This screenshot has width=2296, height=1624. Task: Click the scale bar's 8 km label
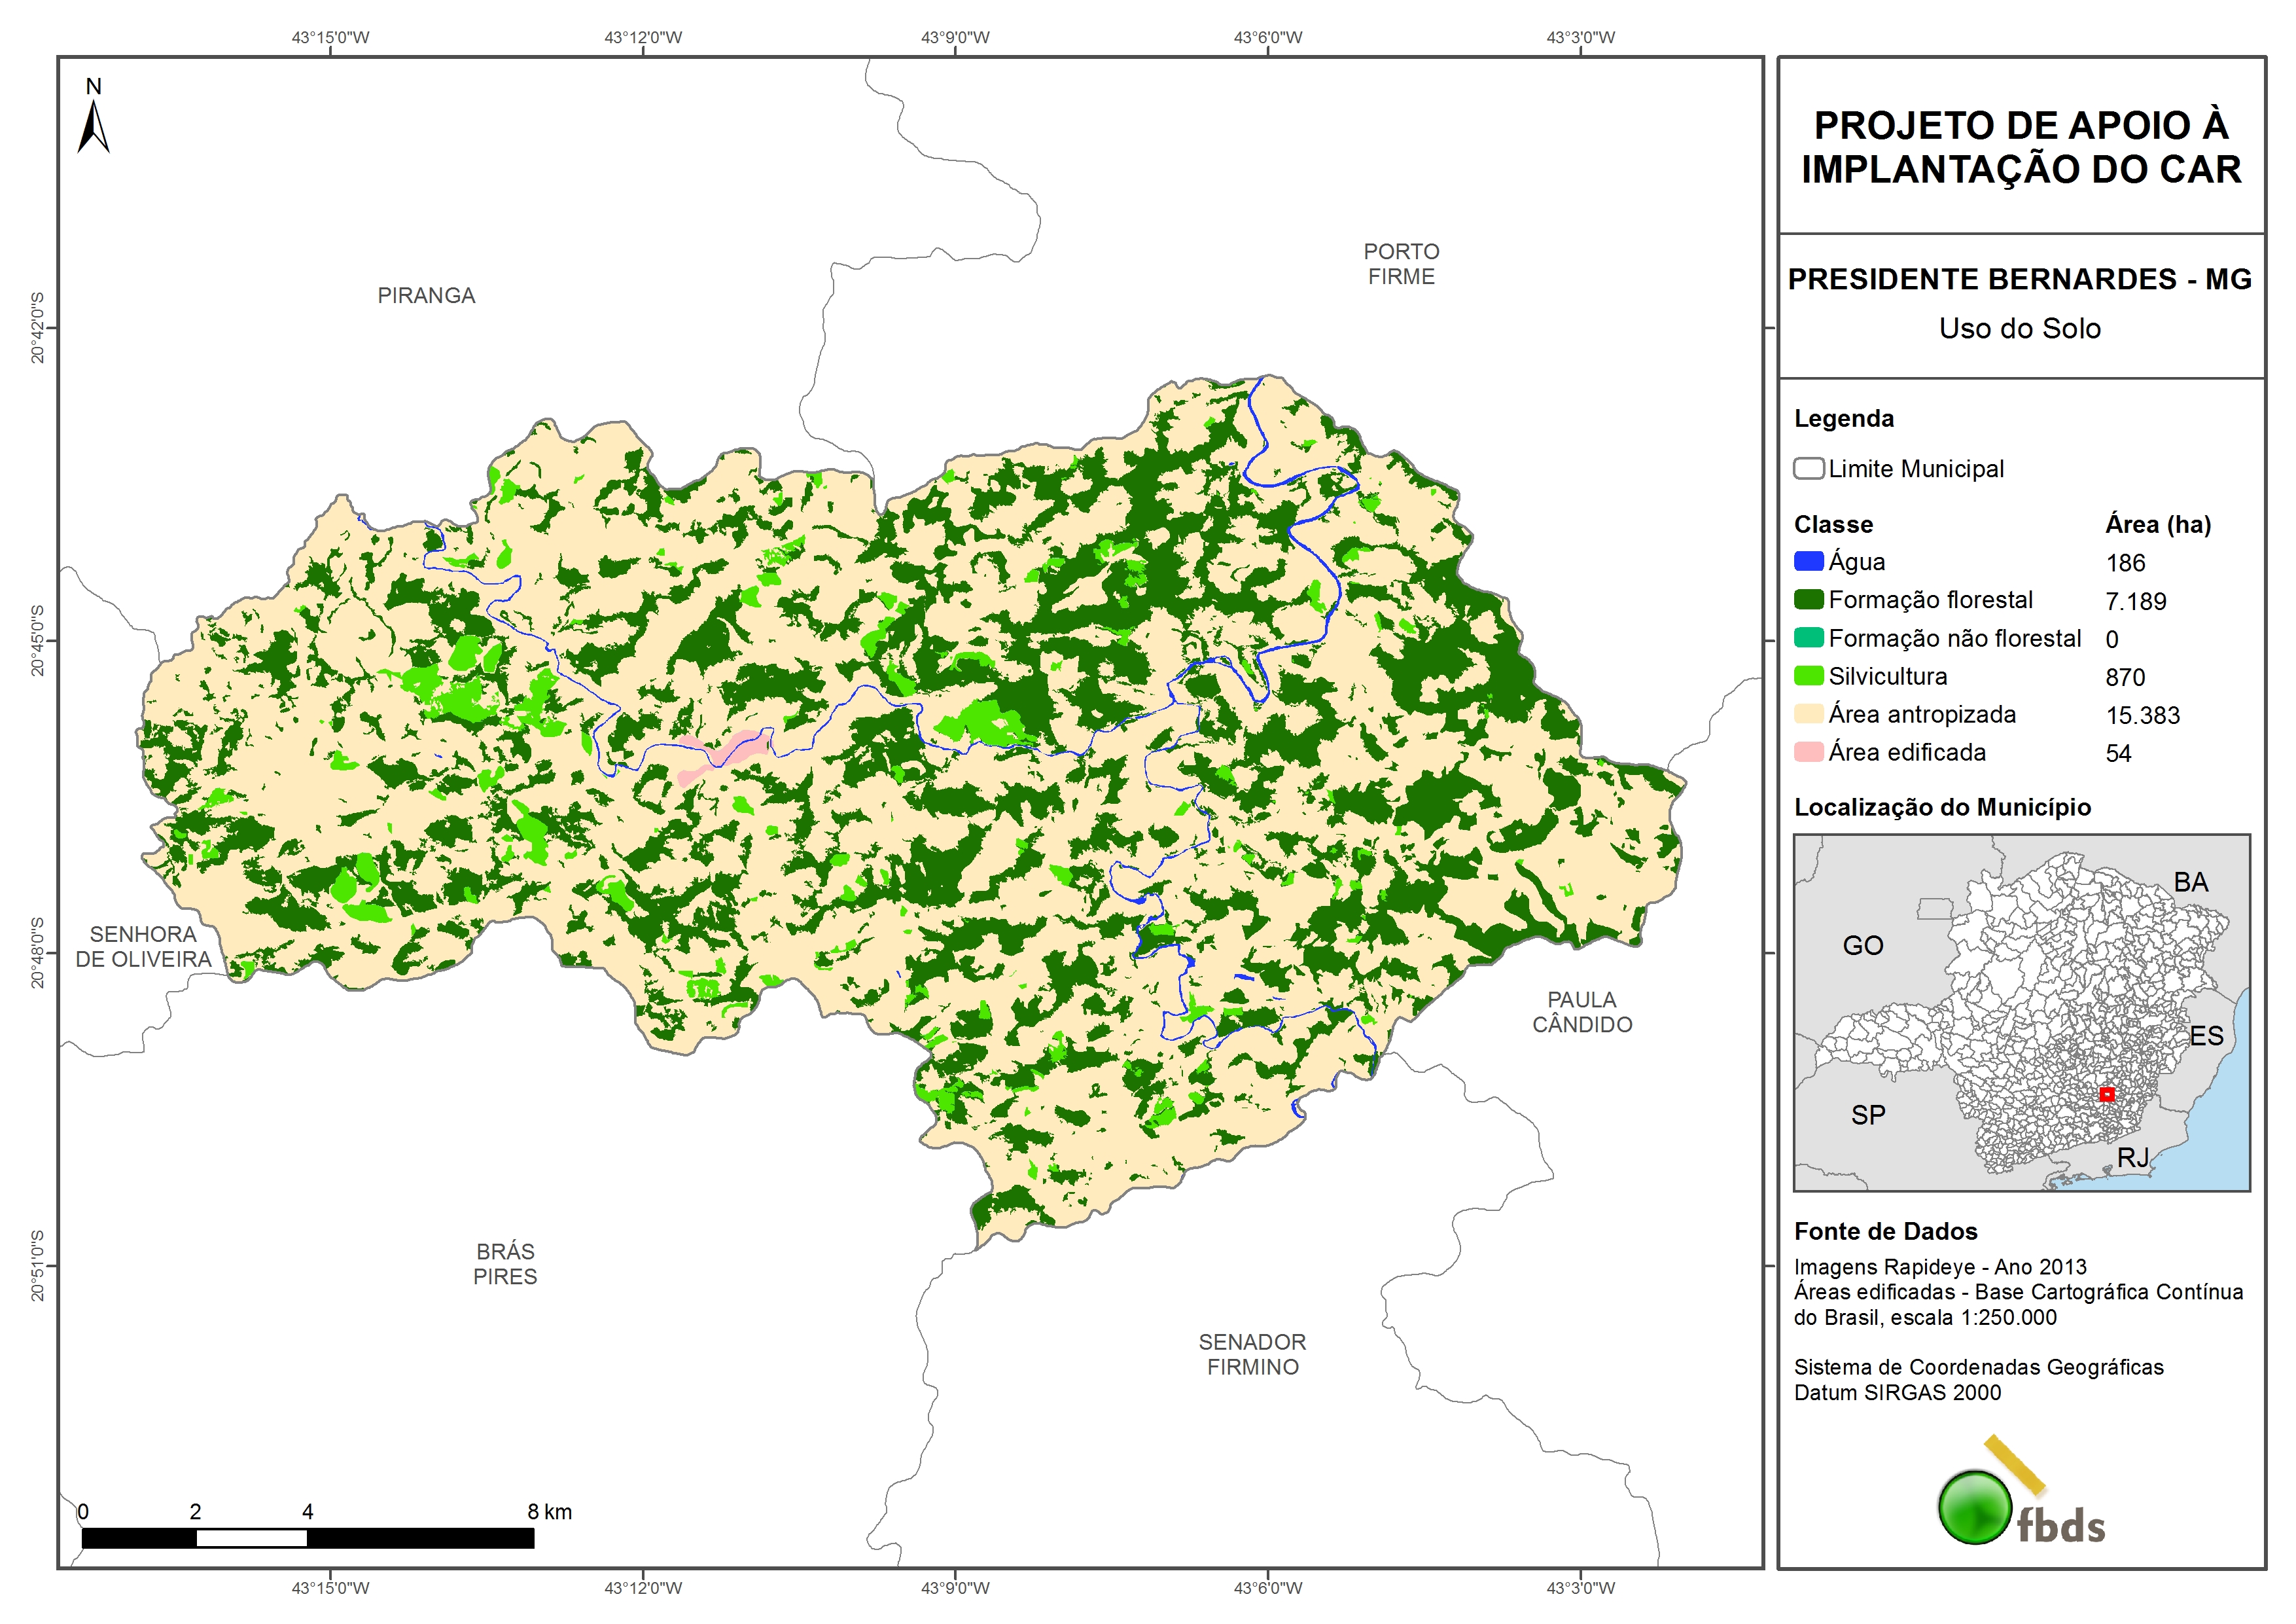549,1511
